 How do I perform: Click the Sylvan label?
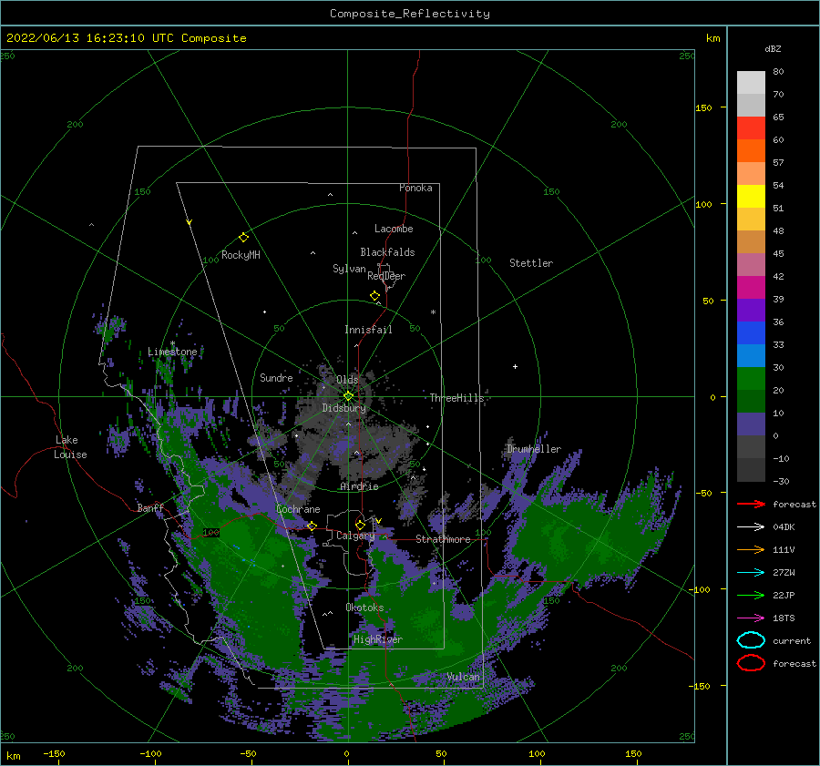(x=349, y=269)
